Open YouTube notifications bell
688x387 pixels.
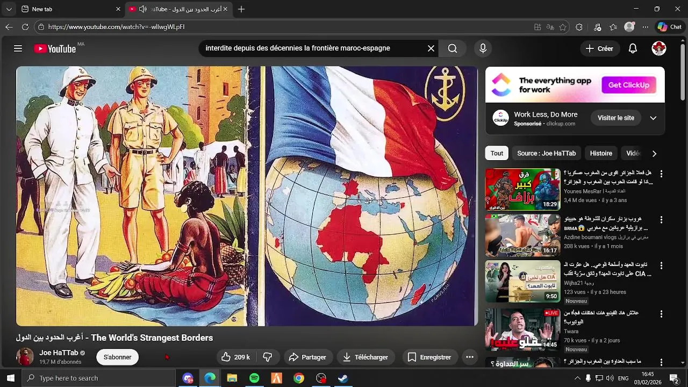click(x=633, y=48)
